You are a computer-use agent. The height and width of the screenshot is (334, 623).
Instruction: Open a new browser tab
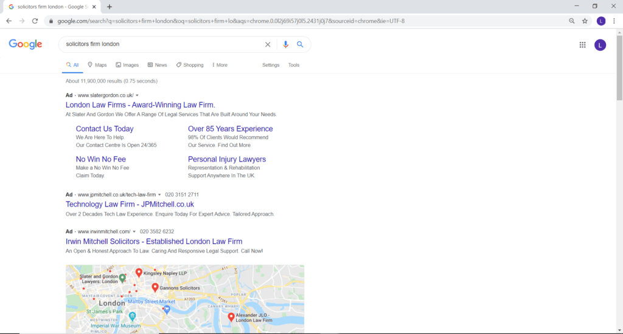coord(110,7)
